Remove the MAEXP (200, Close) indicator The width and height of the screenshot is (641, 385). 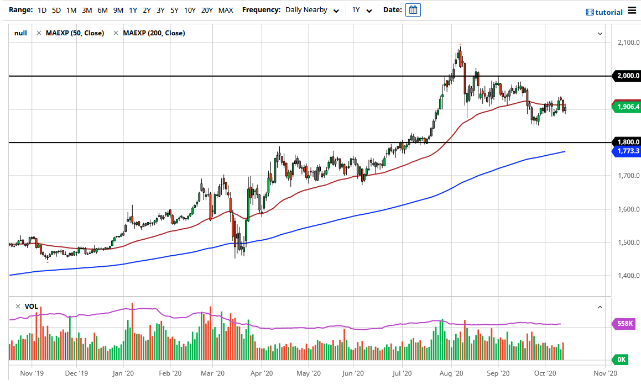(116, 33)
